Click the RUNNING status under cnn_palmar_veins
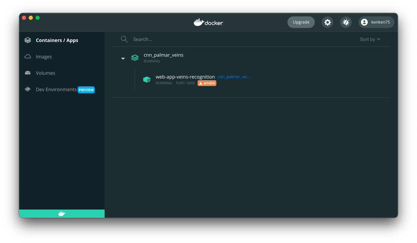Image resolution: width=417 pixels, height=243 pixels. 152,61
